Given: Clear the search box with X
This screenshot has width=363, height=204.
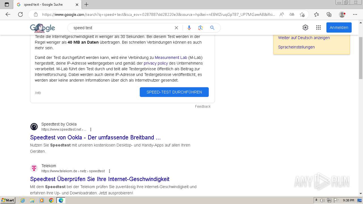Looking at the screenshot, I should [176, 28].
